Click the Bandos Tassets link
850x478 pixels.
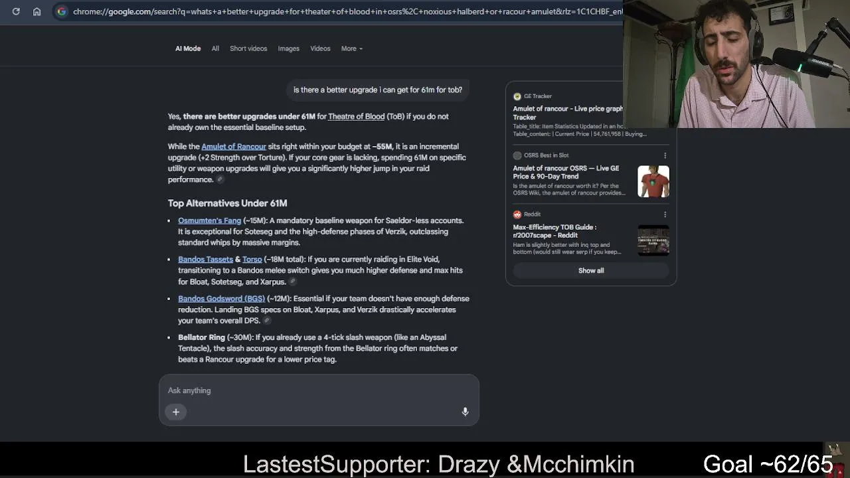coord(205,260)
